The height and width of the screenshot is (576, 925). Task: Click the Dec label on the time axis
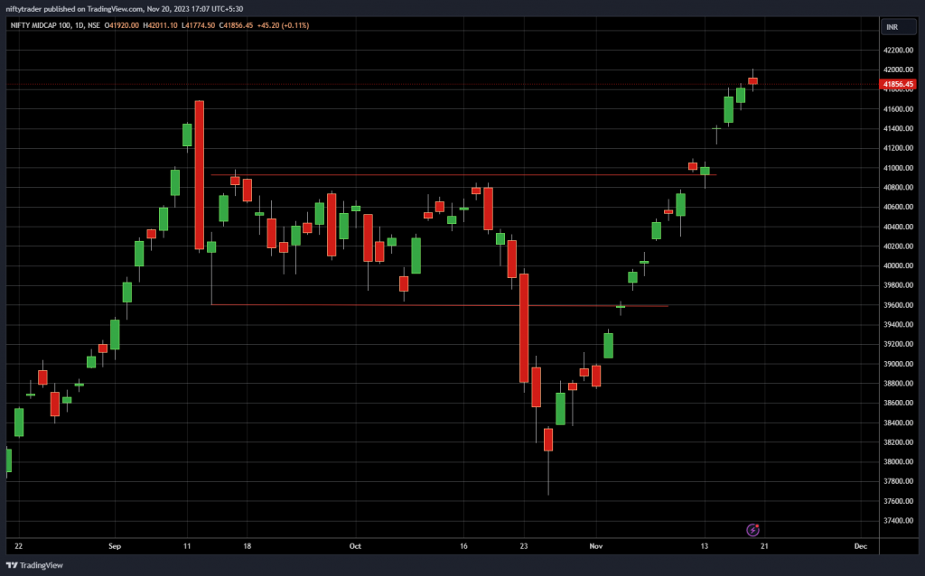pyautogui.click(x=861, y=546)
